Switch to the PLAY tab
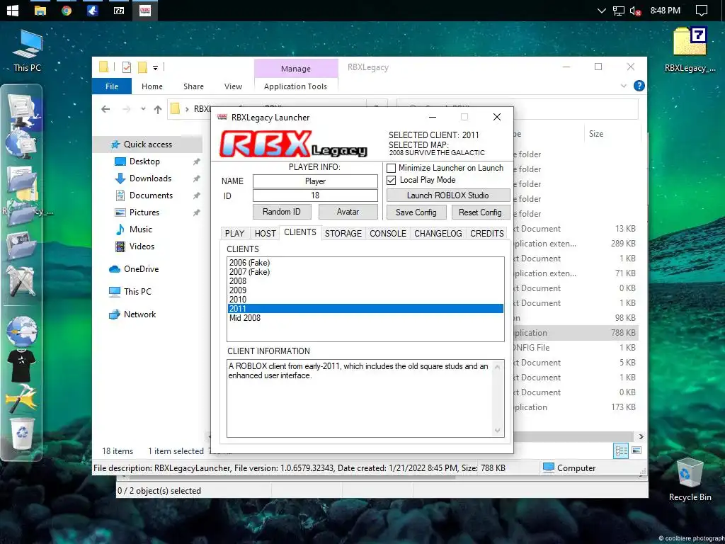 [235, 234]
